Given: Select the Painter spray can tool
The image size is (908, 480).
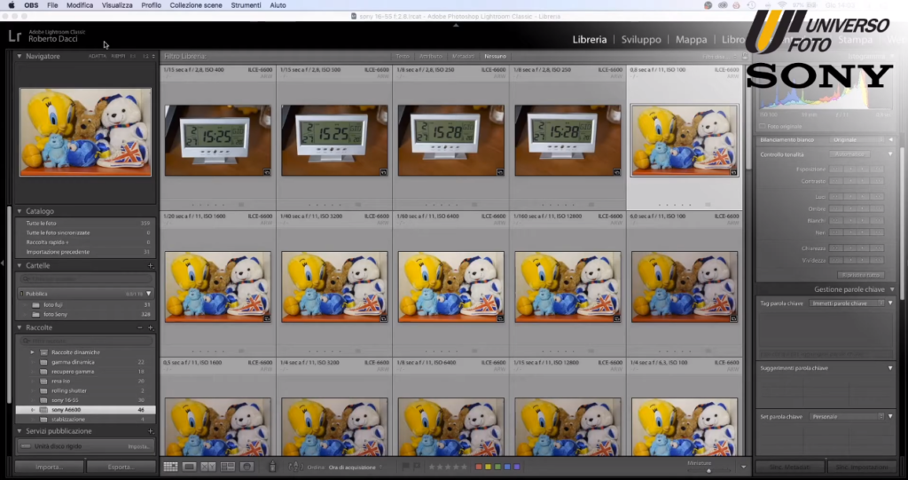Looking at the screenshot, I should 272,467.
